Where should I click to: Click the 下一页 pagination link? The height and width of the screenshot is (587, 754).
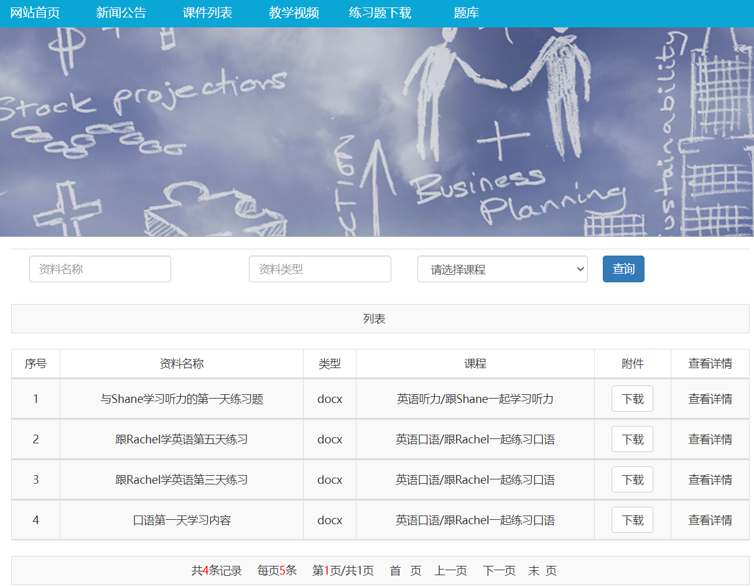tap(499, 571)
